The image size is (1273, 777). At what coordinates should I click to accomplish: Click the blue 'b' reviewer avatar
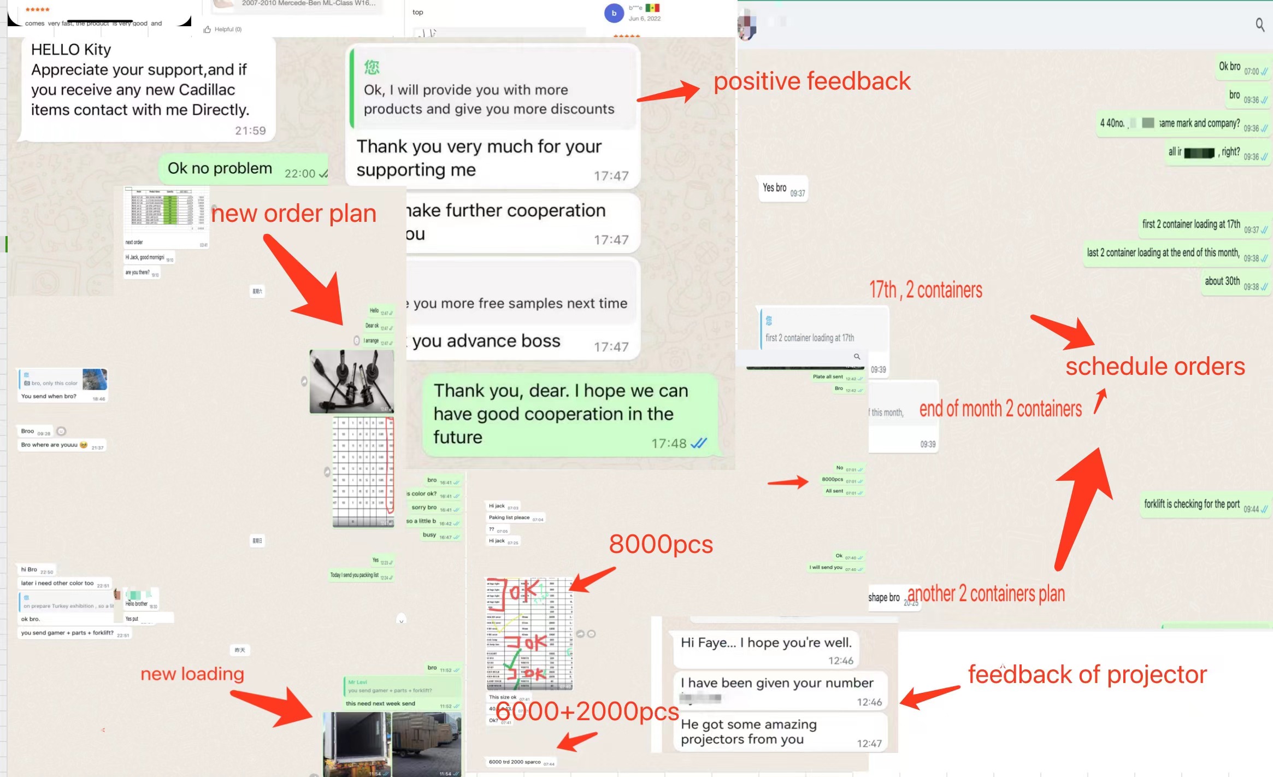tap(614, 13)
